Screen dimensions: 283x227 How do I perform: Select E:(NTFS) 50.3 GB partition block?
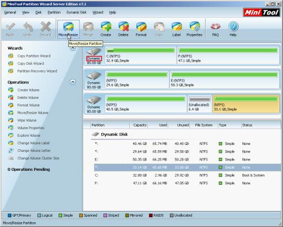(225, 79)
